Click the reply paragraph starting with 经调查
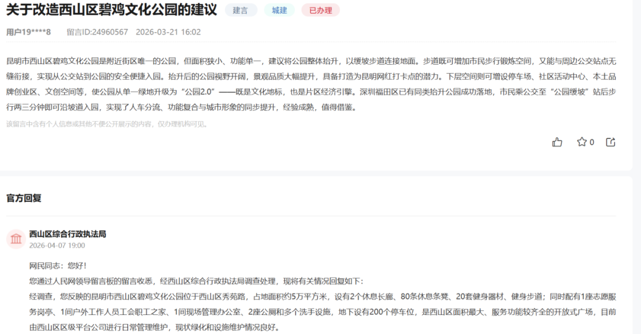 click(x=320, y=311)
